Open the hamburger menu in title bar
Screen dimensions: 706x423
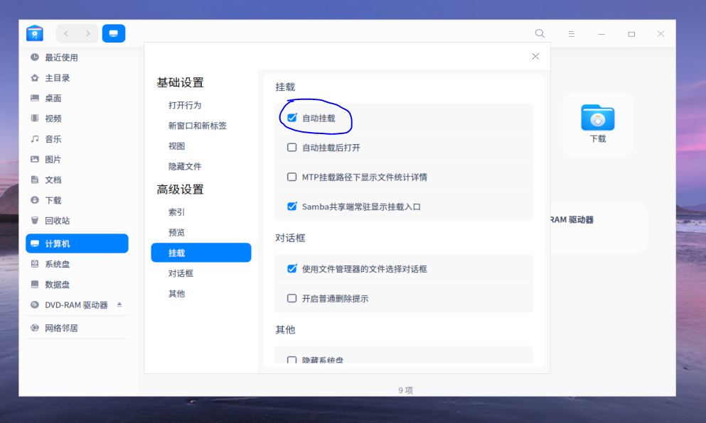(571, 33)
